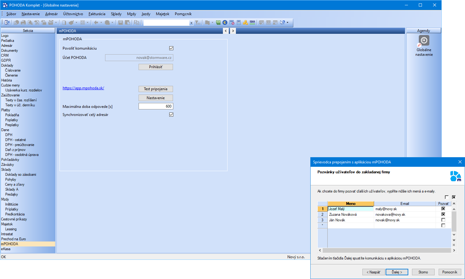Click the Test pripojenia button
Viewport: 465px width, 279px height.
click(156, 89)
